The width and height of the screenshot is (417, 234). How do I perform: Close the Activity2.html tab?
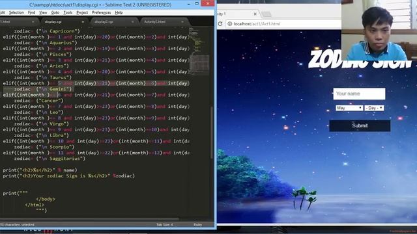click(x=182, y=21)
